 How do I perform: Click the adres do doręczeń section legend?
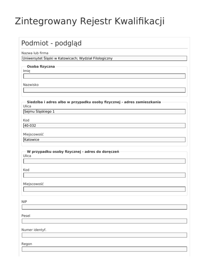(73, 152)
